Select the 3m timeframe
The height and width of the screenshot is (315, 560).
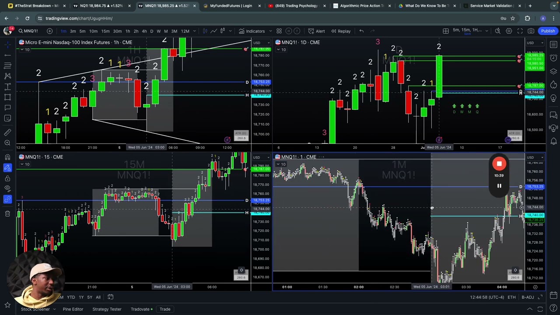click(73, 31)
